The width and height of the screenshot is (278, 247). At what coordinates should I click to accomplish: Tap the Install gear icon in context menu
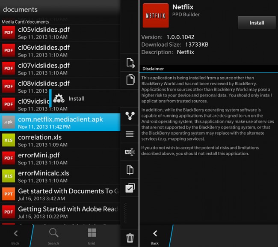(x=59, y=98)
